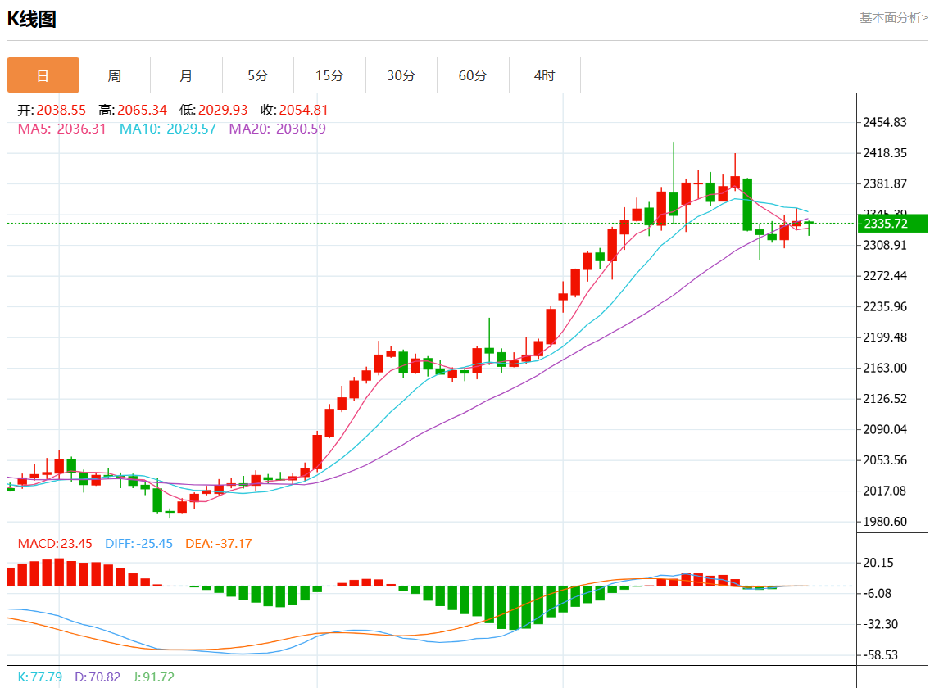Screen dimensions: 939x688
Task: Click the 2381.87 price axis label
Action: tap(884, 183)
